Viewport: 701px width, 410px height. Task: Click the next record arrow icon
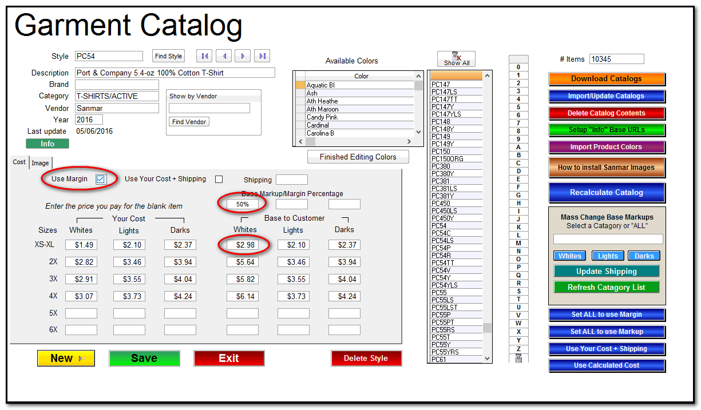click(243, 56)
